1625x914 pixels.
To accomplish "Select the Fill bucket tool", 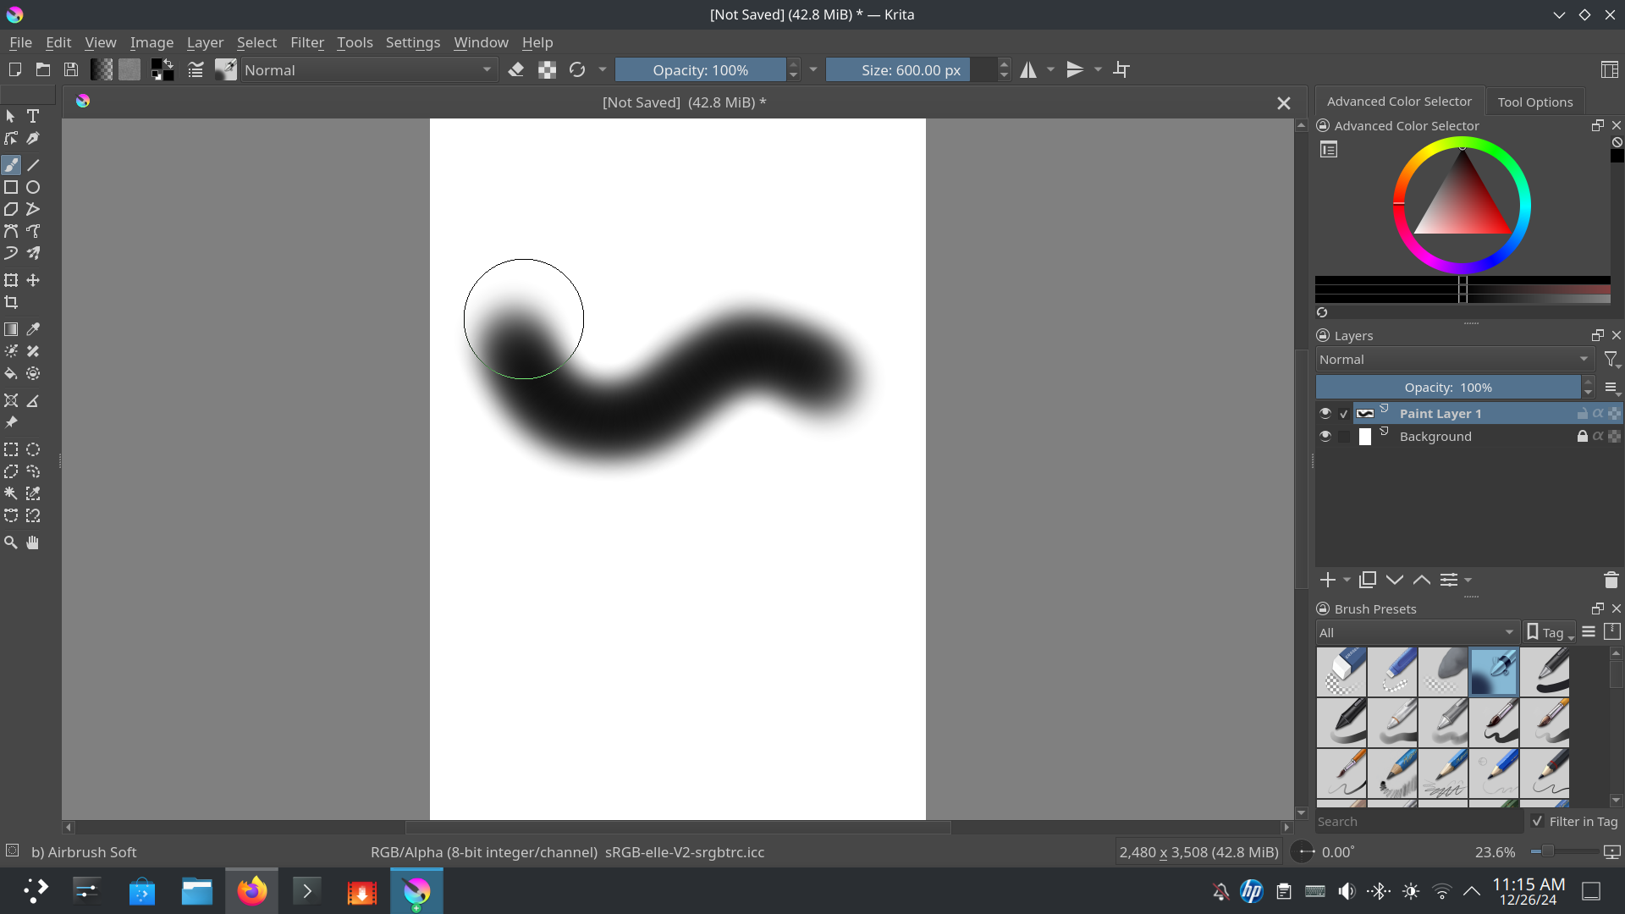I will pyautogui.click(x=11, y=373).
